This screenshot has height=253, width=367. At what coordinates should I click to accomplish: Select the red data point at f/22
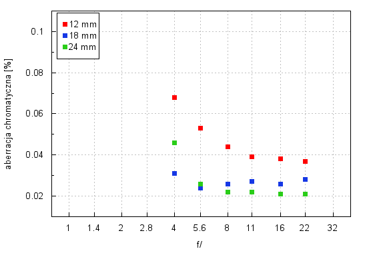(305, 161)
